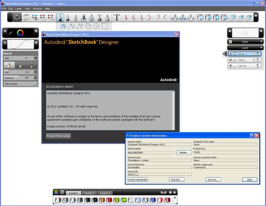Pick the first red French curve guide
Screen dimensions: 266x206
tap(126, 17)
